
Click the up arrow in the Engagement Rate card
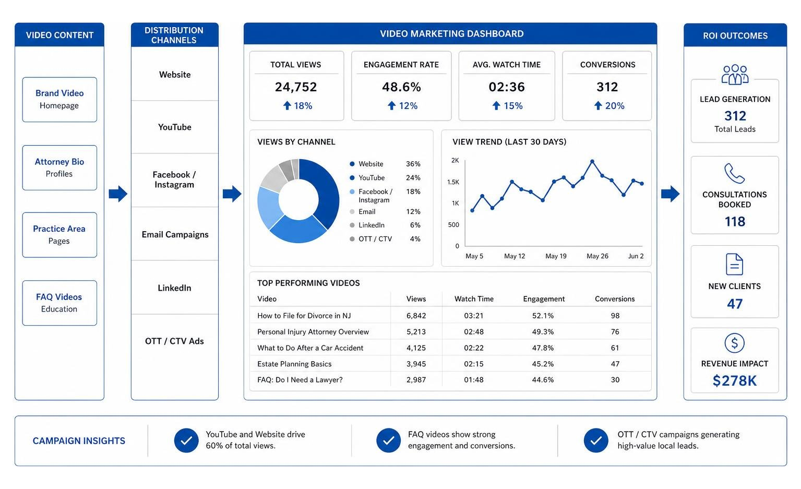pos(392,106)
